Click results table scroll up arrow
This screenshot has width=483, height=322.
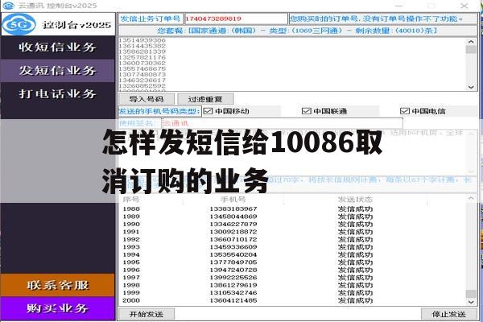[471, 199]
